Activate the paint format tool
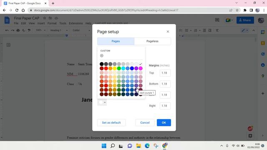This screenshot has height=150, width=267. click(29, 30)
